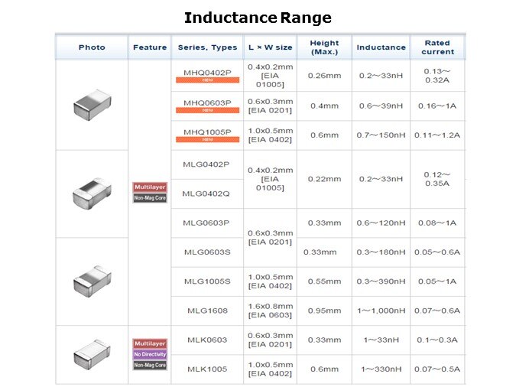Click the purple No Directivity badge
This screenshot has height=387, width=516.
click(x=150, y=355)
